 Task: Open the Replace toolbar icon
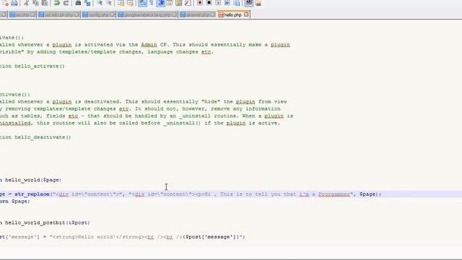click(87, 3)
